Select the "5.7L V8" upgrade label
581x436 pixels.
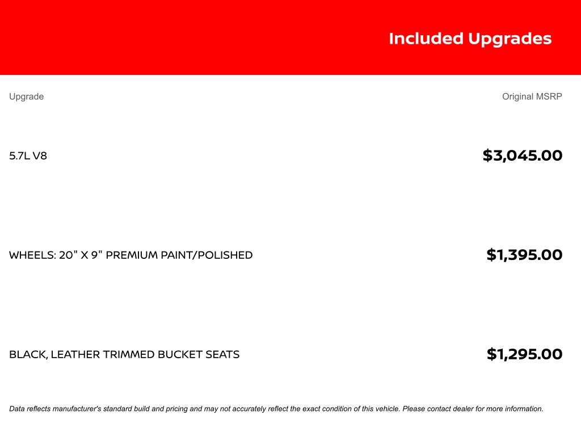(28, 156)
